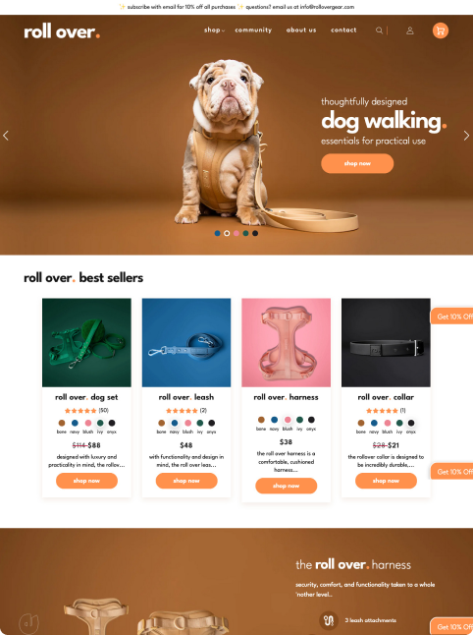Select the onyx slide indicator dot
The height and width of the screenshot is (635, 473).
255,233
